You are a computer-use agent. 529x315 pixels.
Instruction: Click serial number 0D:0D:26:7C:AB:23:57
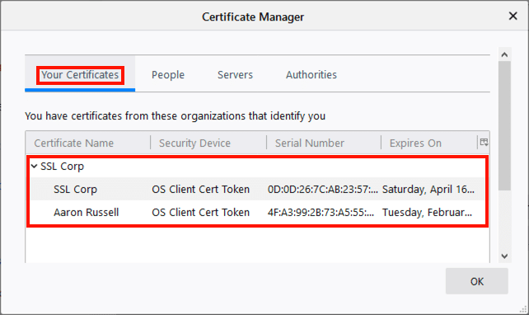tap(322, 189)
